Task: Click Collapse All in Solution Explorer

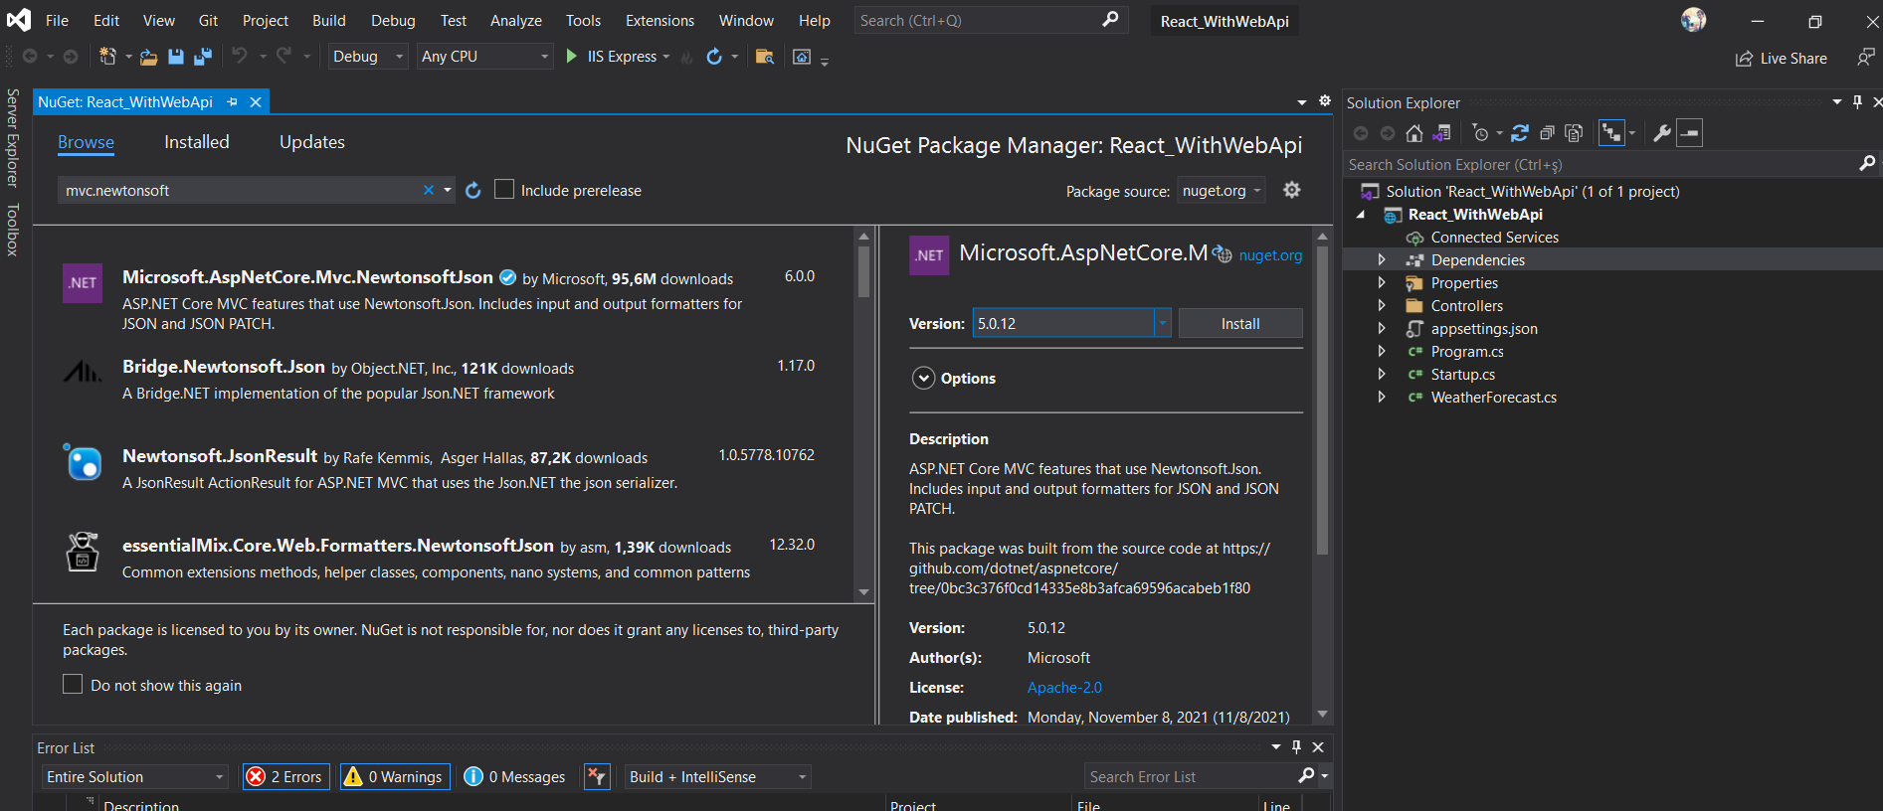Action: tap(1547, 133)
